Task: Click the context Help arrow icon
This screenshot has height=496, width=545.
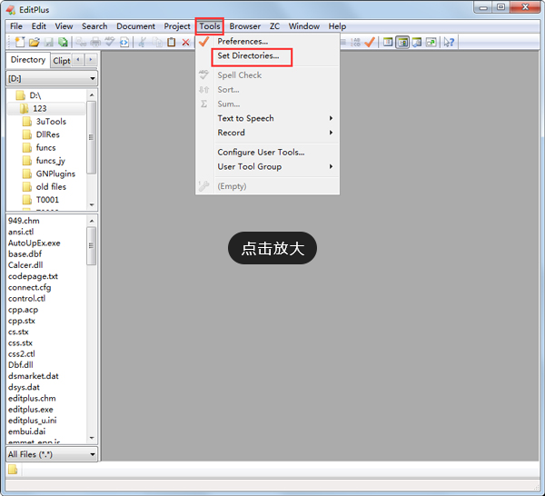Action: (449, 43)
